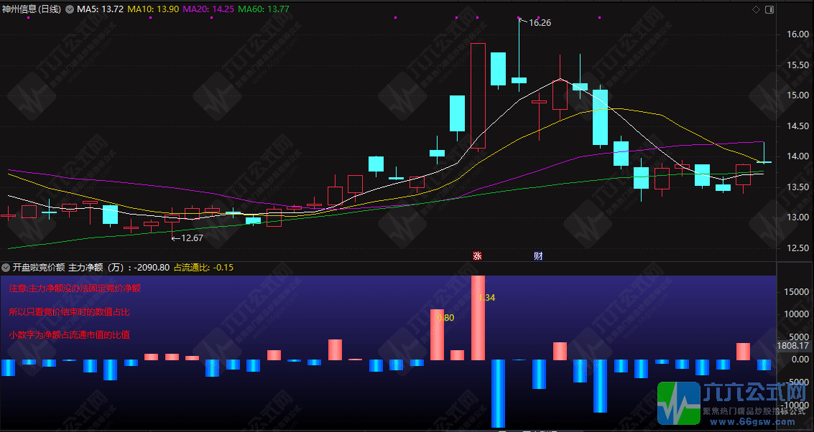The height and width of the screenshot is (432, 814).
Task: Click the red 涨 event marker
Action: 476,255
